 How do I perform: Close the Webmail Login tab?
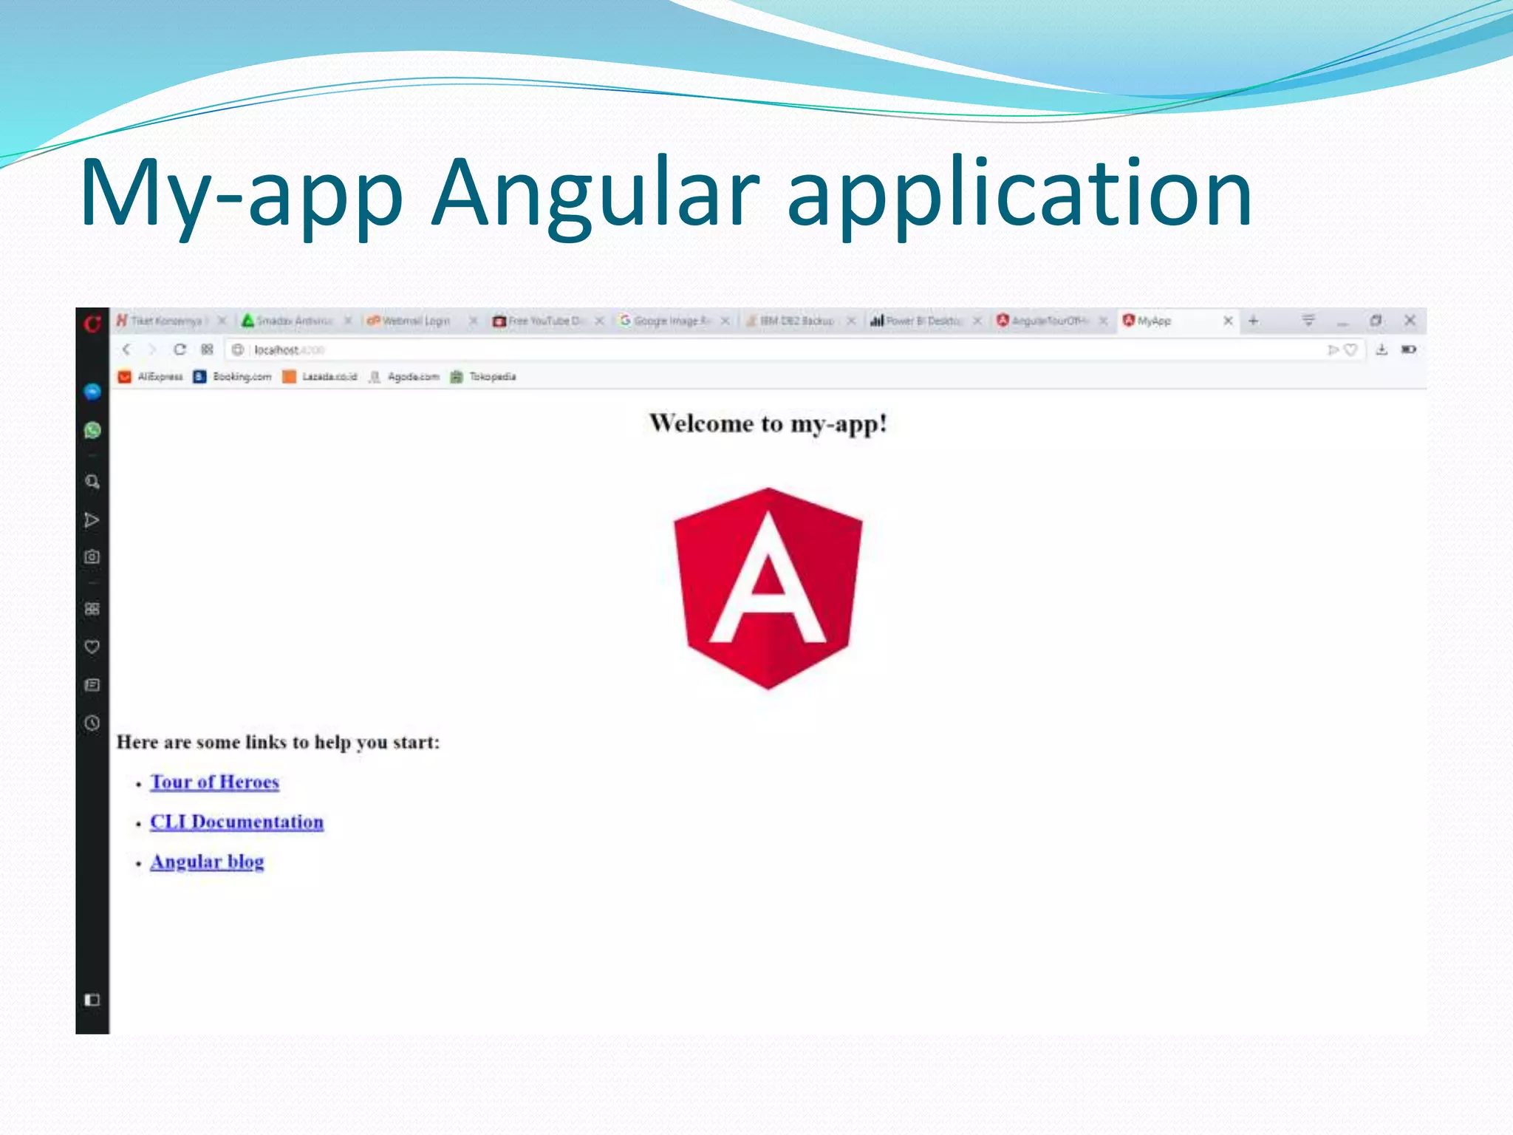(x=474, y=321)
